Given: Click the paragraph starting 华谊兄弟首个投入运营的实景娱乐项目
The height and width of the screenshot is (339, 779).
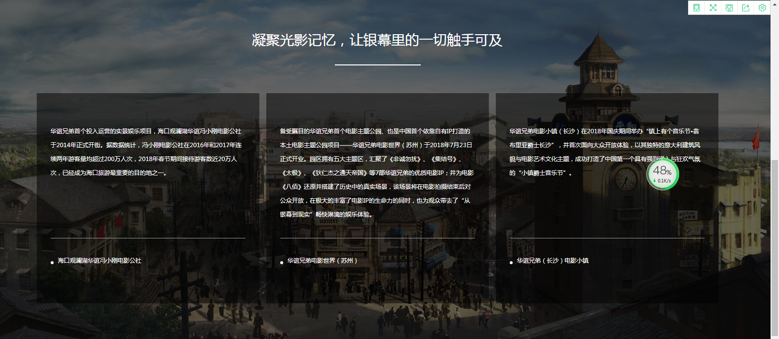Looking at the screenshot, I should coord(147,152).
